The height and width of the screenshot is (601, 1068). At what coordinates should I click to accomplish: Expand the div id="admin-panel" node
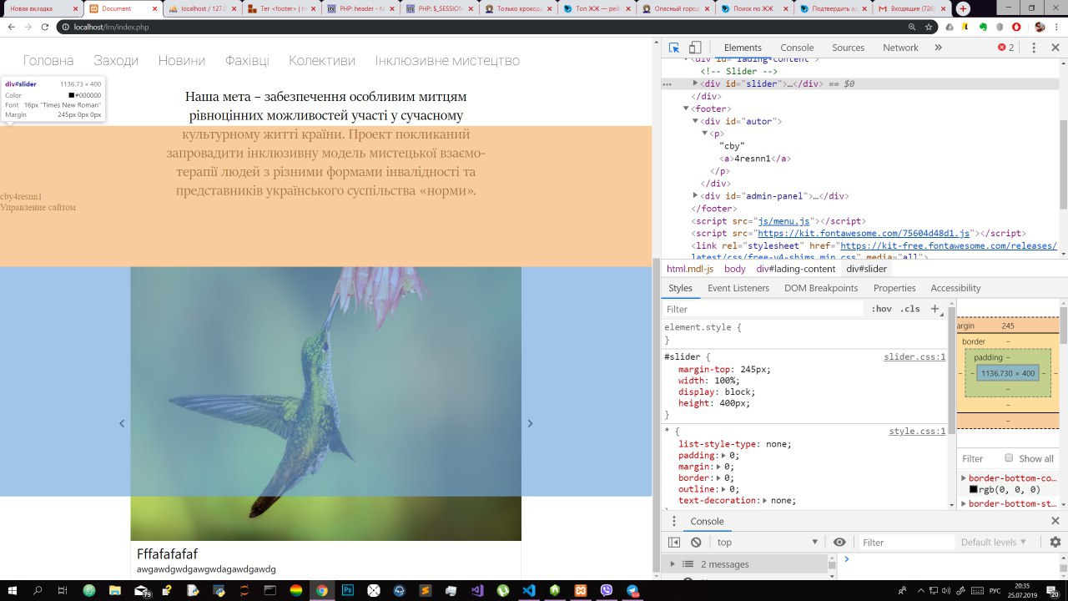pos(696,196)
